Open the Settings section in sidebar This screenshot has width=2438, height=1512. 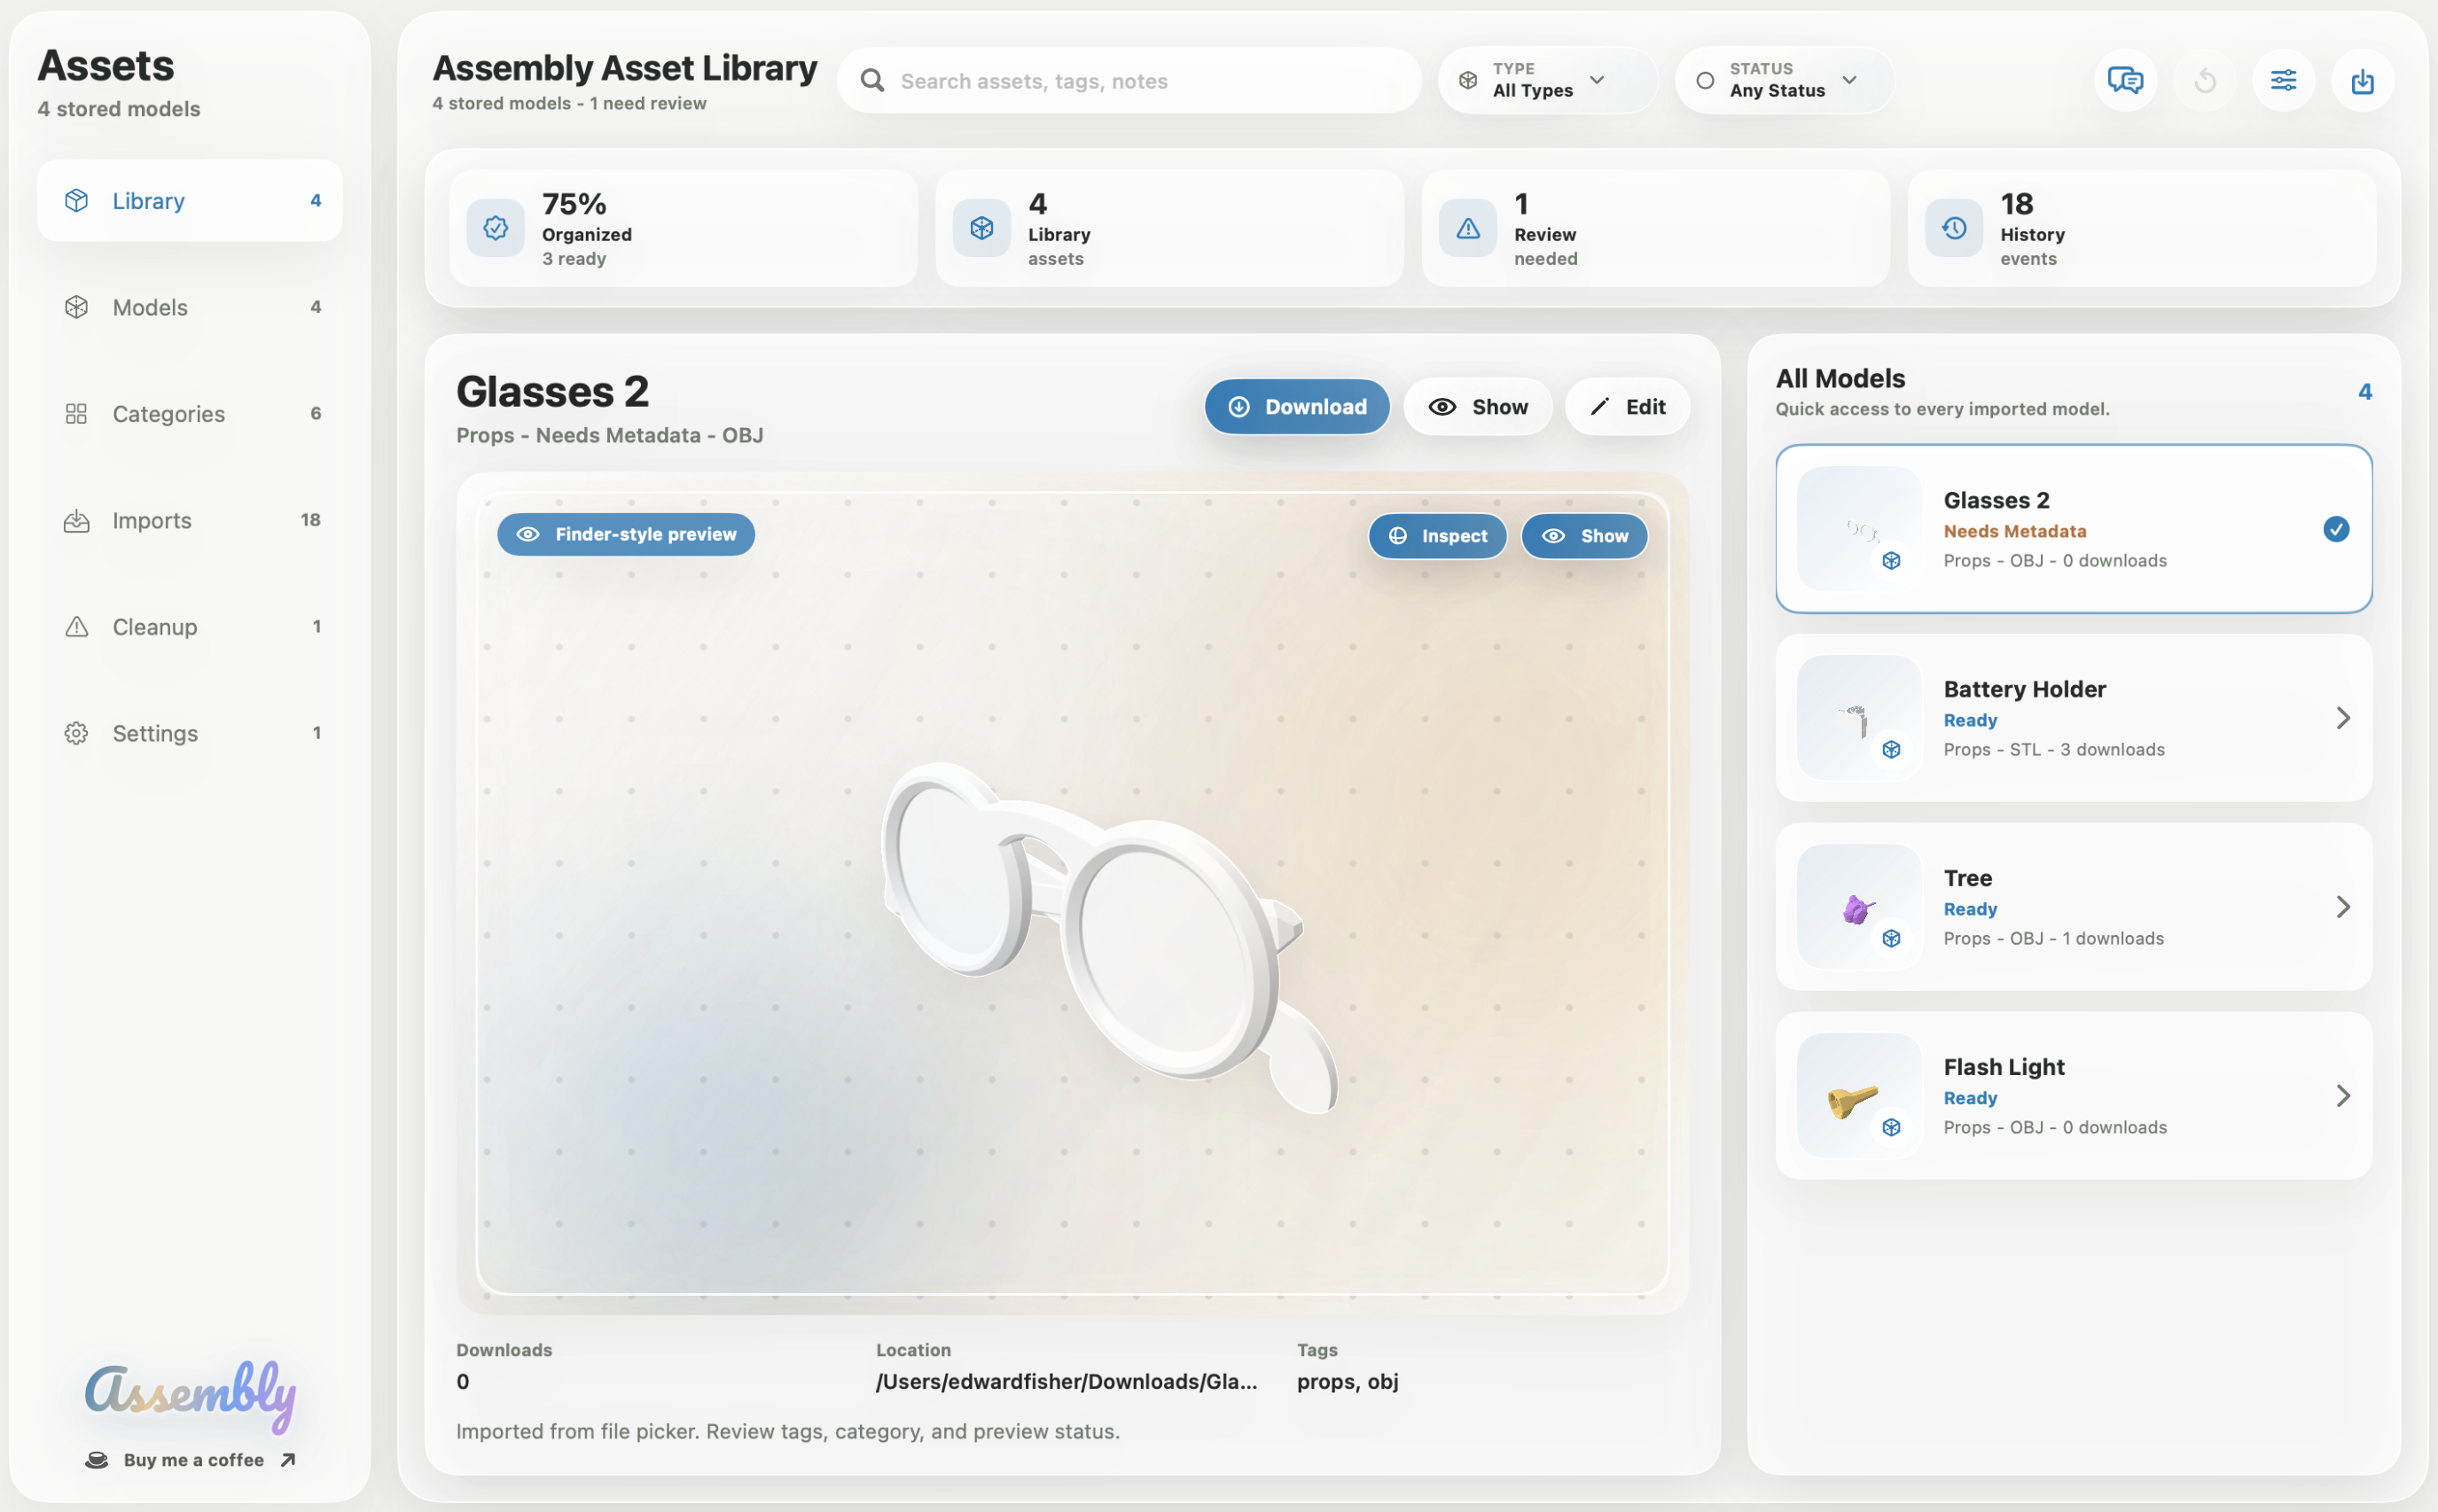point(189,733)
